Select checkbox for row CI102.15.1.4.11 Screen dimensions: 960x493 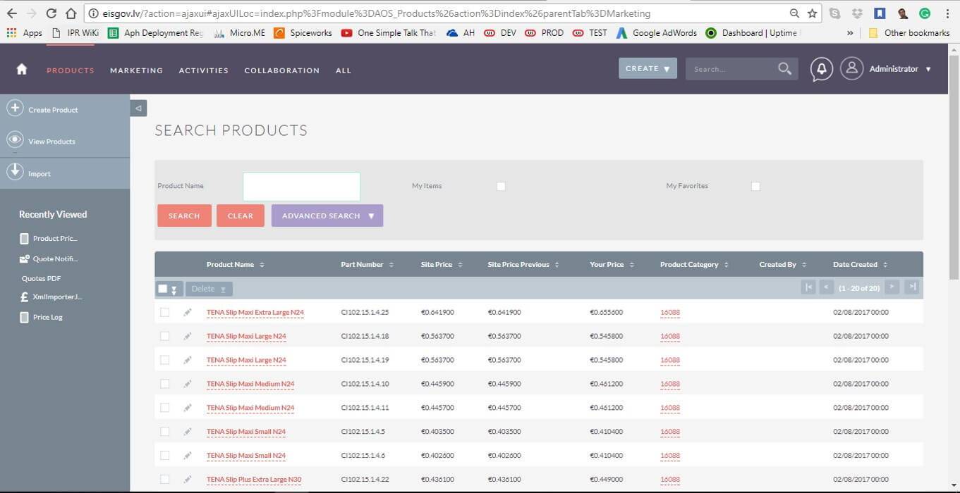(x=165, y=408)
